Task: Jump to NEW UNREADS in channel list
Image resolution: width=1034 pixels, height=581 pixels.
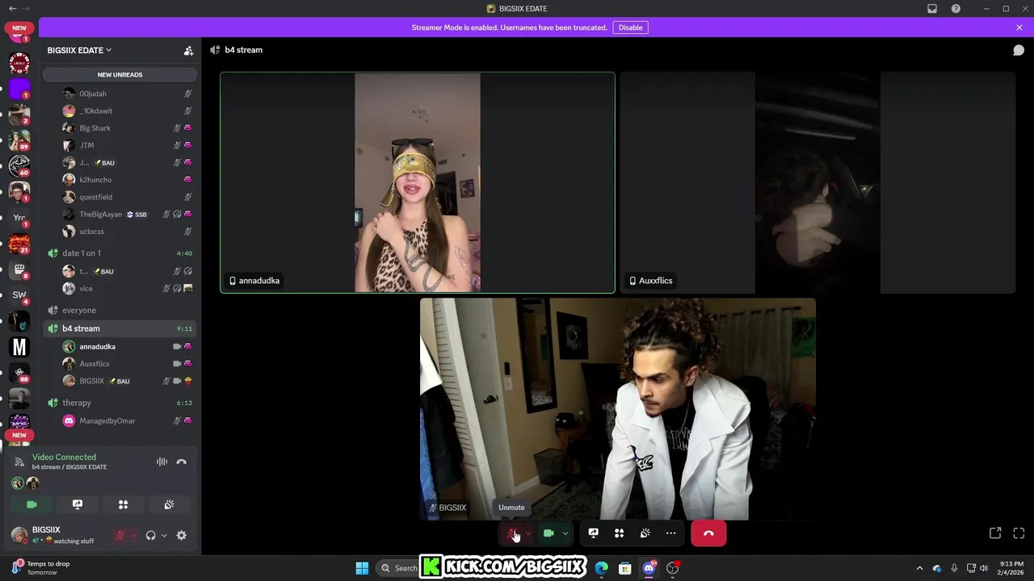Action: (120, 74)
